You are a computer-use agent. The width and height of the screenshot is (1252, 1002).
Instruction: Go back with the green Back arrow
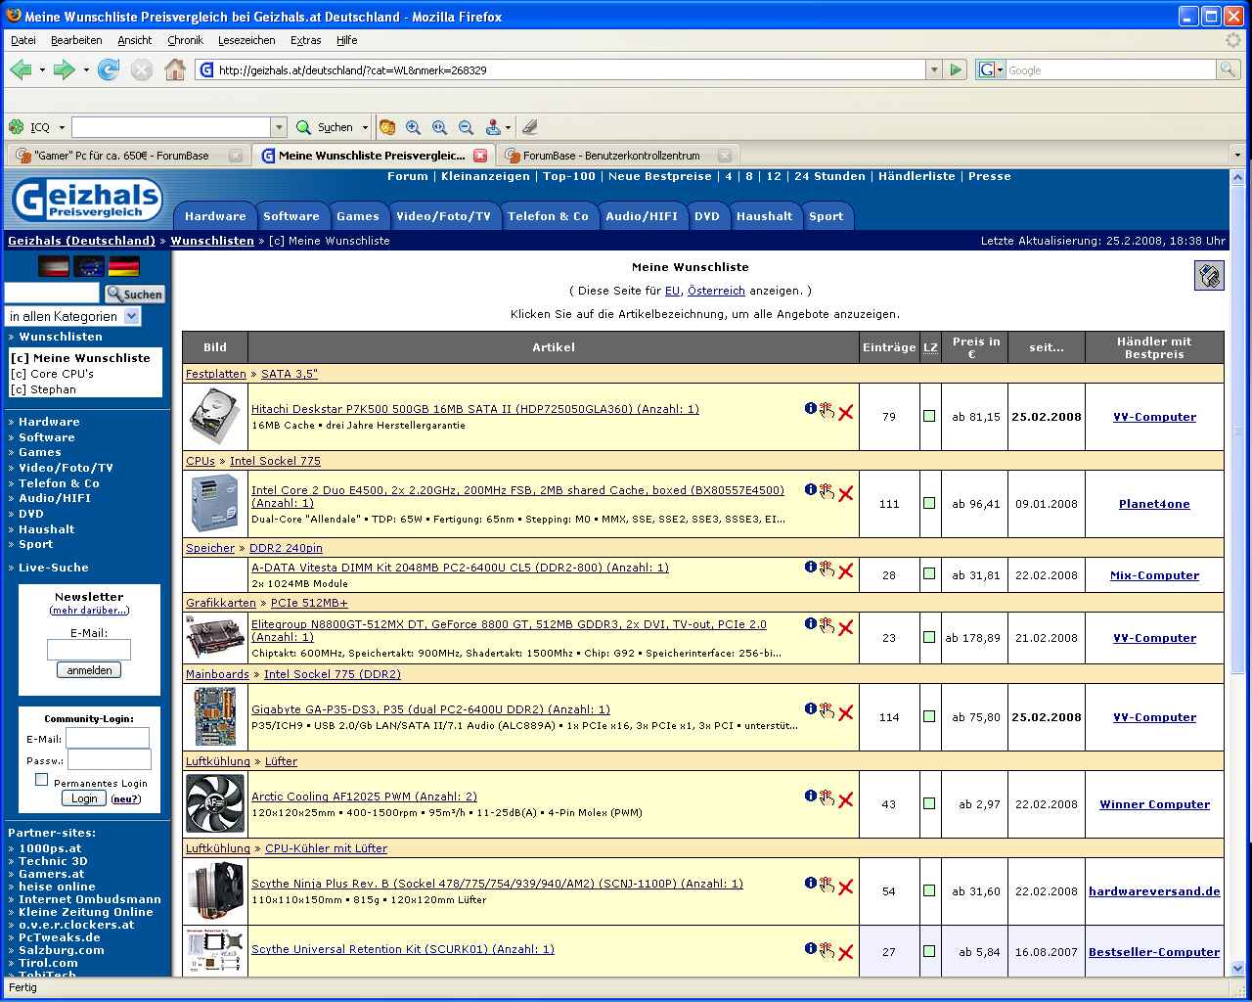(x=21, y=69)
